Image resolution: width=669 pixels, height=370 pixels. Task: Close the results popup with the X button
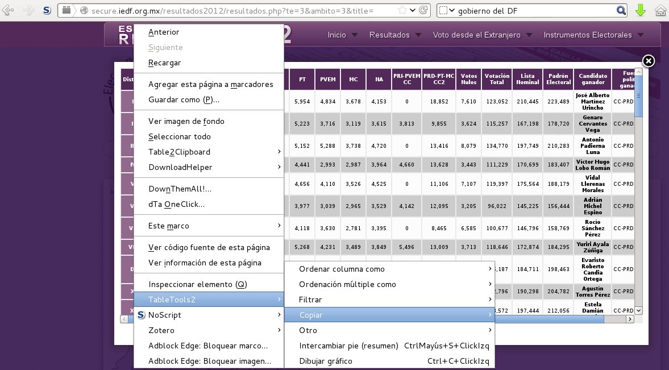coord(649,61)
